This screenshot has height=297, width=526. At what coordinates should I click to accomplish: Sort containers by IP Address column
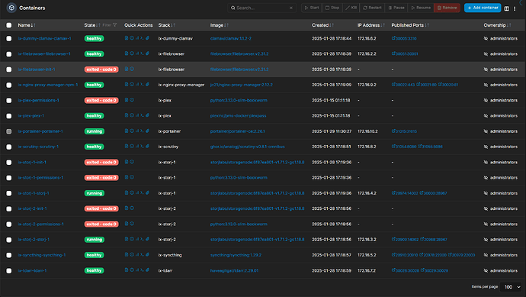[x=371, y=25]
